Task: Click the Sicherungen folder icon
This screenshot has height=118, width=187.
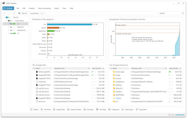Action: (114, 72)
